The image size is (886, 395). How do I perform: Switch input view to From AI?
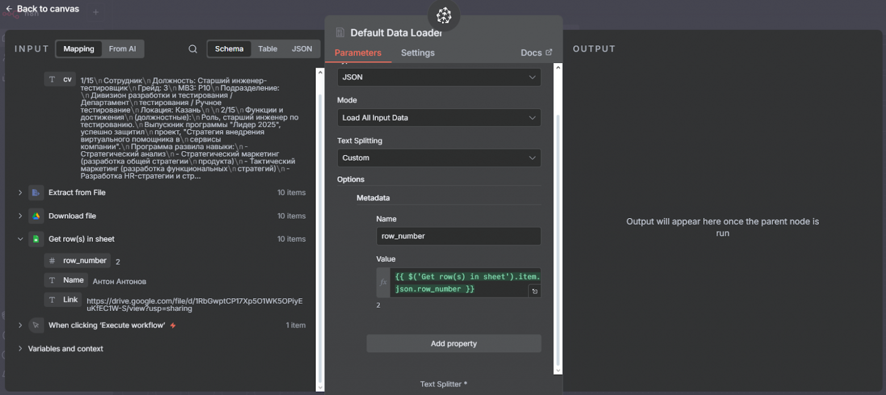(122, 49)
